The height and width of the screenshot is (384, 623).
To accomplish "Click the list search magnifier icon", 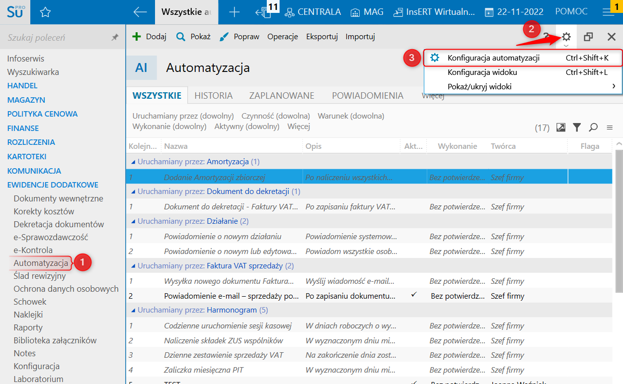I will click(x=593, y=128).
